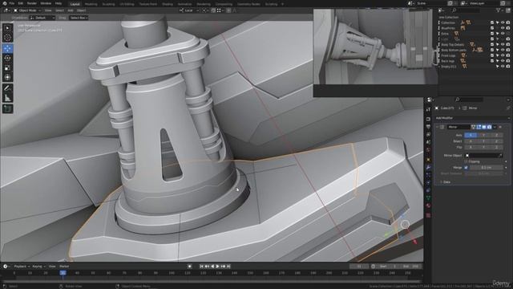Enable the Clipping checkbox
This screenshot has width=513, height=289.
pyautogui.click(x=466, y=161)
